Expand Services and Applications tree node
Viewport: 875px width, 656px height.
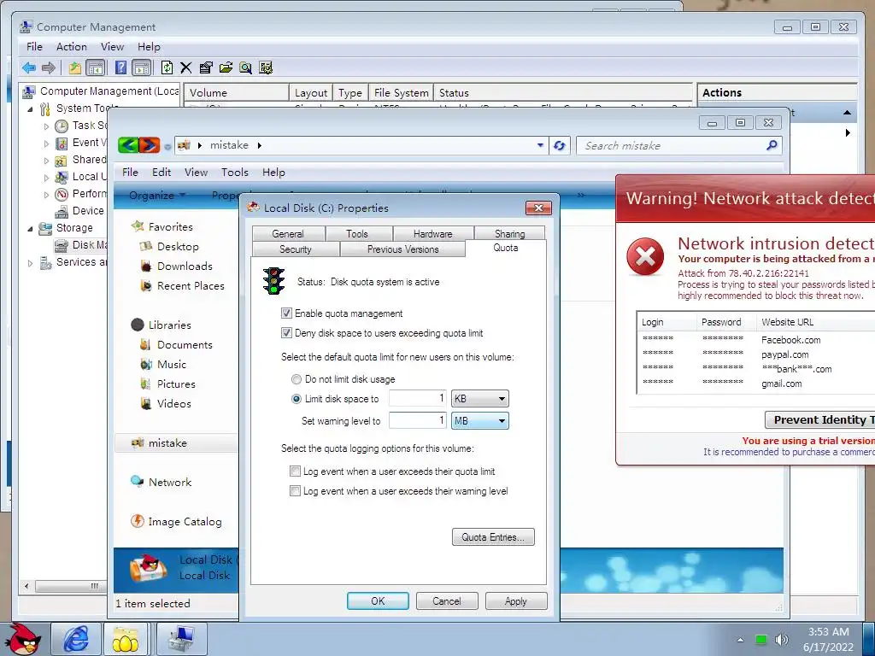[30, 263]
